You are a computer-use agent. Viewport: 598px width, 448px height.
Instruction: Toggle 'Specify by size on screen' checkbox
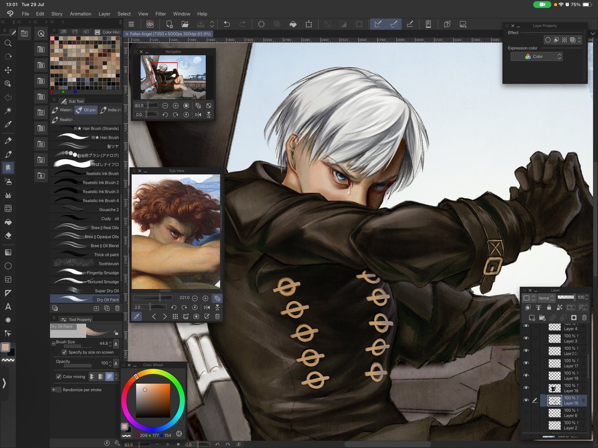pyautogui.click(x=64, y=352)
